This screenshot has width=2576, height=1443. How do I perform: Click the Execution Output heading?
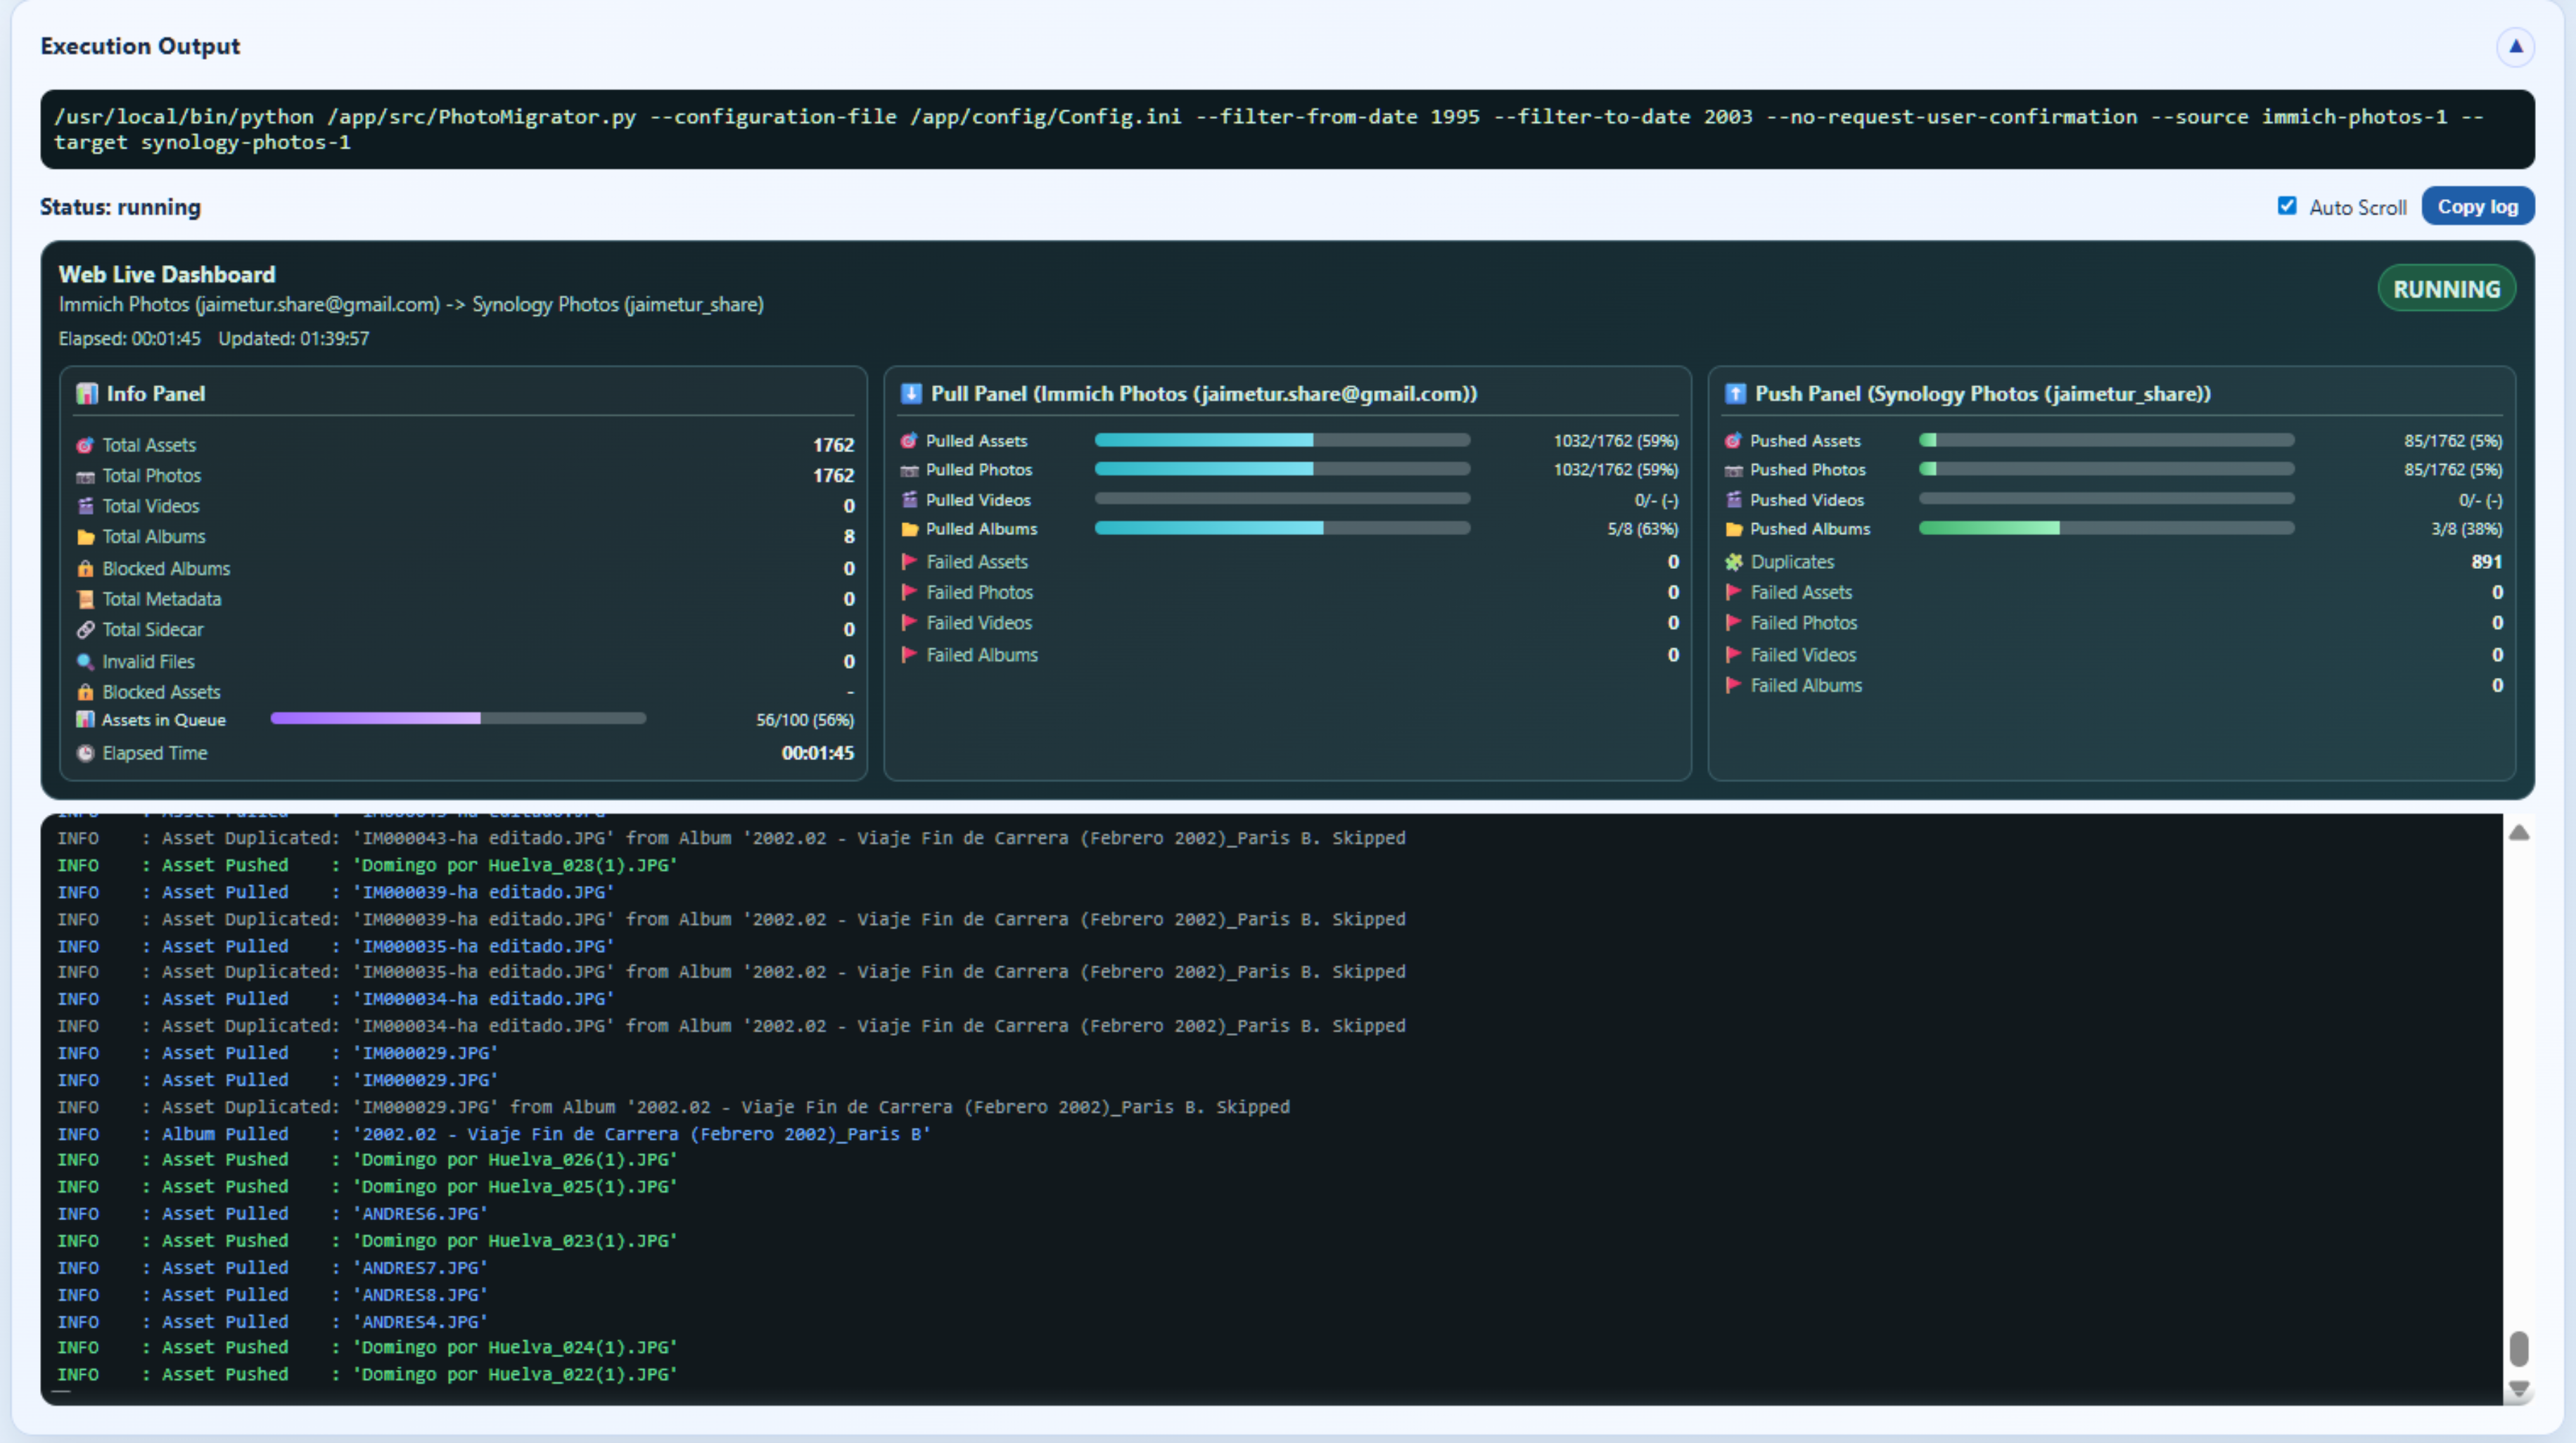[x=140, y=46]
